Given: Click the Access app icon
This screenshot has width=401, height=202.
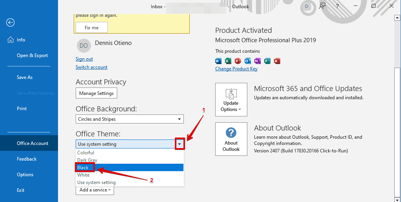Looking at the screenshot, I should [277, 61].
